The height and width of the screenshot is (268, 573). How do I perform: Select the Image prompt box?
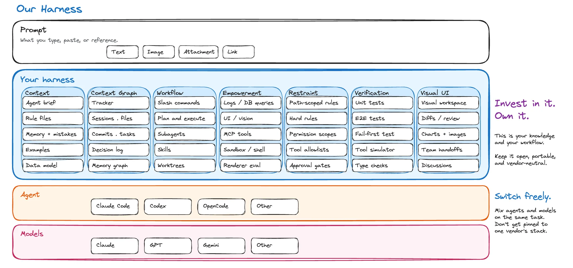[x=159, y=52]
